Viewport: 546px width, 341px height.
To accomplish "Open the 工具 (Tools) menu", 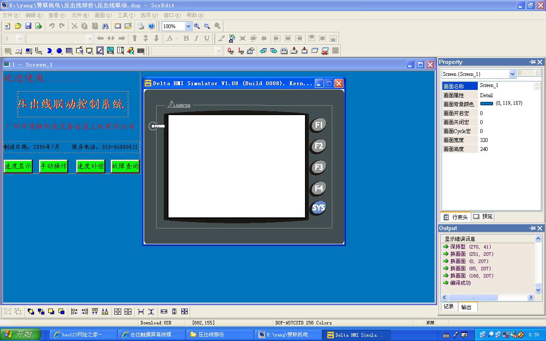I will pos(126,15).
